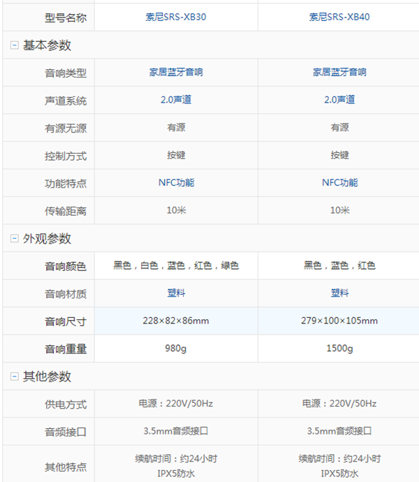The height and width of the screenshot is (482, 419).
Task: Click the 声道系统 row label
Action: pyautogui.click(x=66, y=101)
